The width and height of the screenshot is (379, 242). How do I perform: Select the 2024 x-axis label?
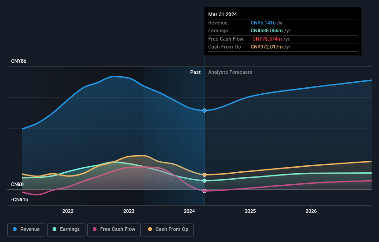click(189, 211)
